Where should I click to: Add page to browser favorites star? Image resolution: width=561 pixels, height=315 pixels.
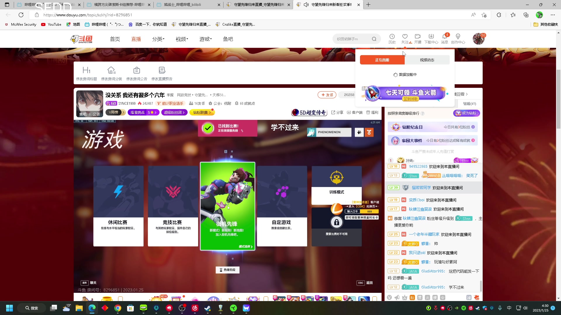click(484, 15)
